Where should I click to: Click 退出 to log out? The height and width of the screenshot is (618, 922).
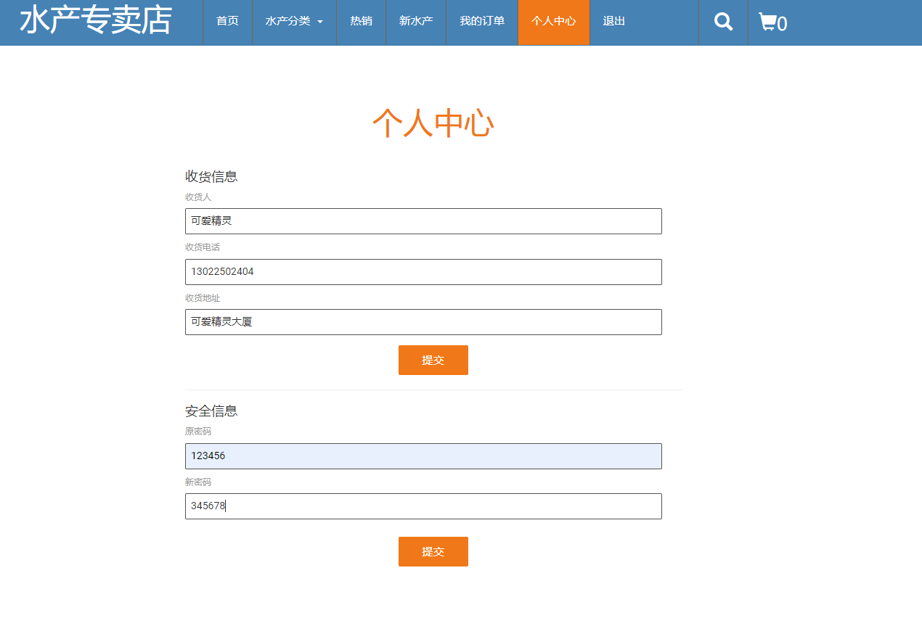coord(613,21)
